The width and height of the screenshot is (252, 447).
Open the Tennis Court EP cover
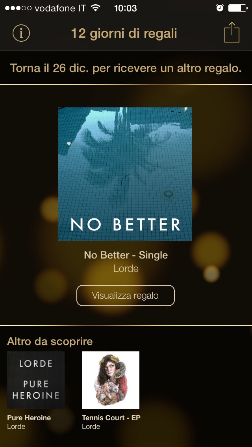coord(111,380)
